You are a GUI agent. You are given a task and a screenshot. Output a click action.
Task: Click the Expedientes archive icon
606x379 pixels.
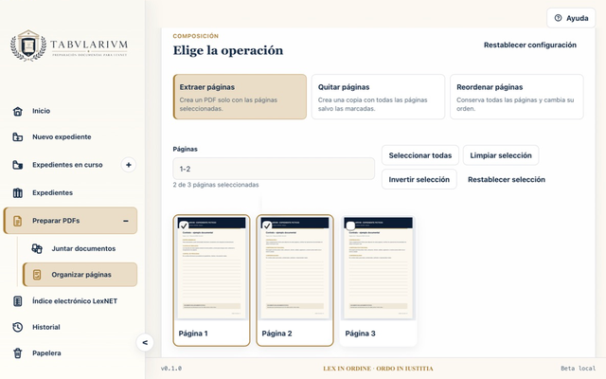(x=18, y=192)
